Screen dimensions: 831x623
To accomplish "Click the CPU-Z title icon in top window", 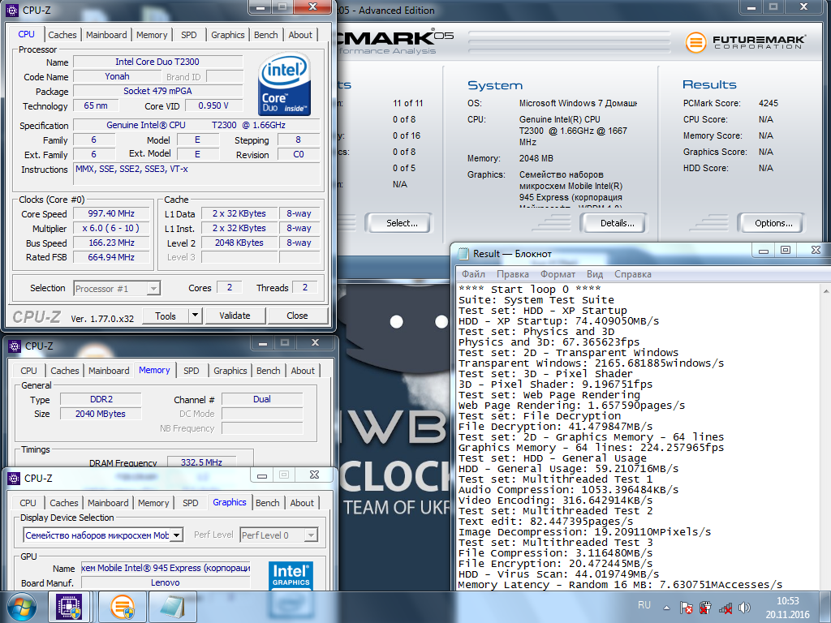I will tap(11, 10).
